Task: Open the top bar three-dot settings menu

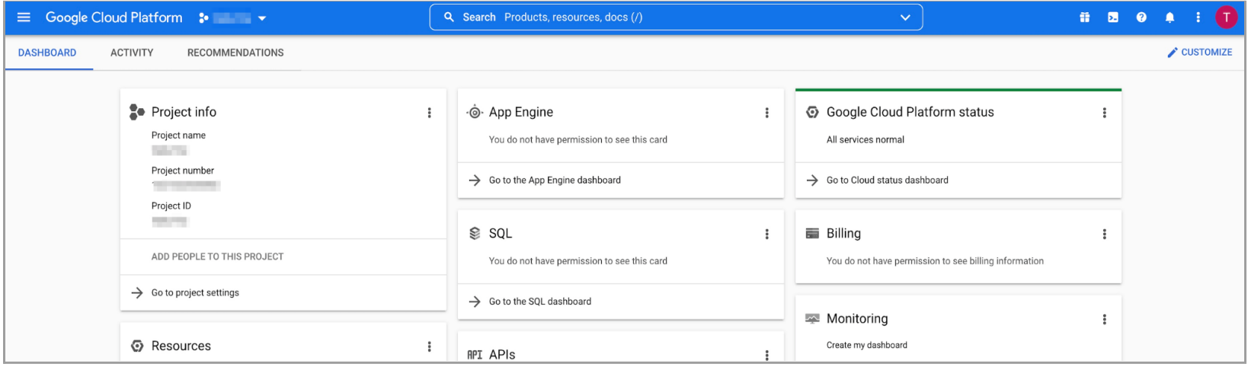Action: click(x=1198, y=18)
